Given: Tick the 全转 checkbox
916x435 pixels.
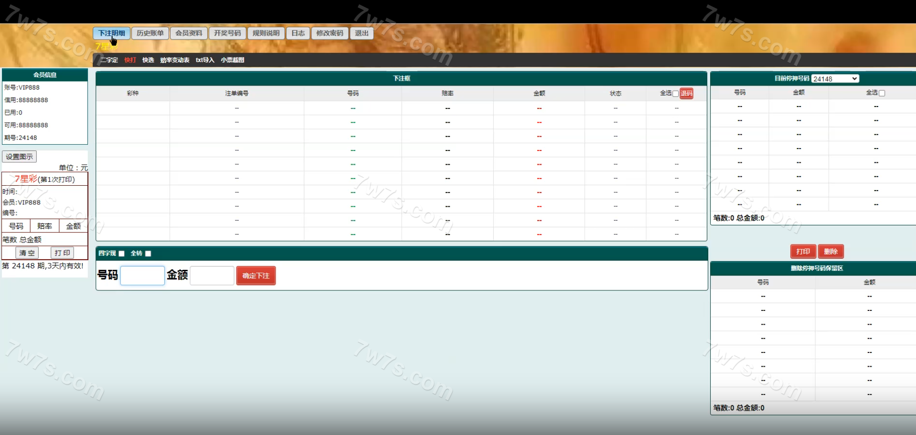Looking at the screenshot, I should pos(148,254).
